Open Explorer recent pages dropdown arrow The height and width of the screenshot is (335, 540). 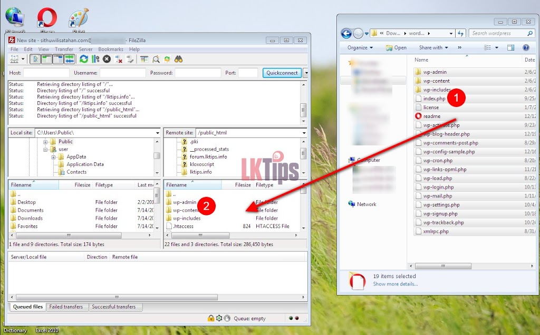tap(367, 34)
